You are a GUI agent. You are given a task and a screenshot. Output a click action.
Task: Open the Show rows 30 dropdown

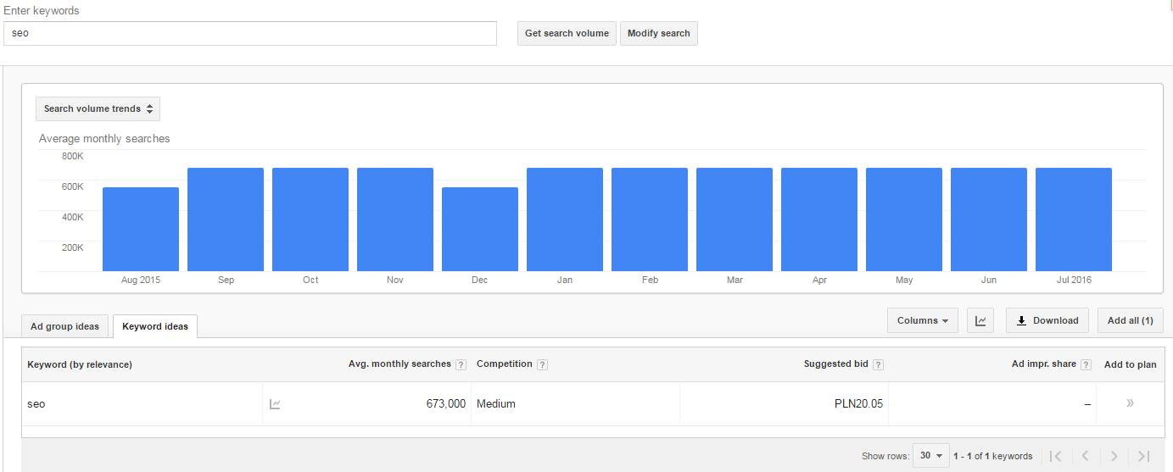click(930, 456)
